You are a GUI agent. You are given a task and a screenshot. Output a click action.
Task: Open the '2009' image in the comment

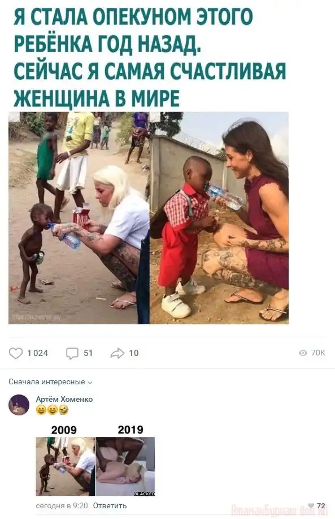pos(65,466)
